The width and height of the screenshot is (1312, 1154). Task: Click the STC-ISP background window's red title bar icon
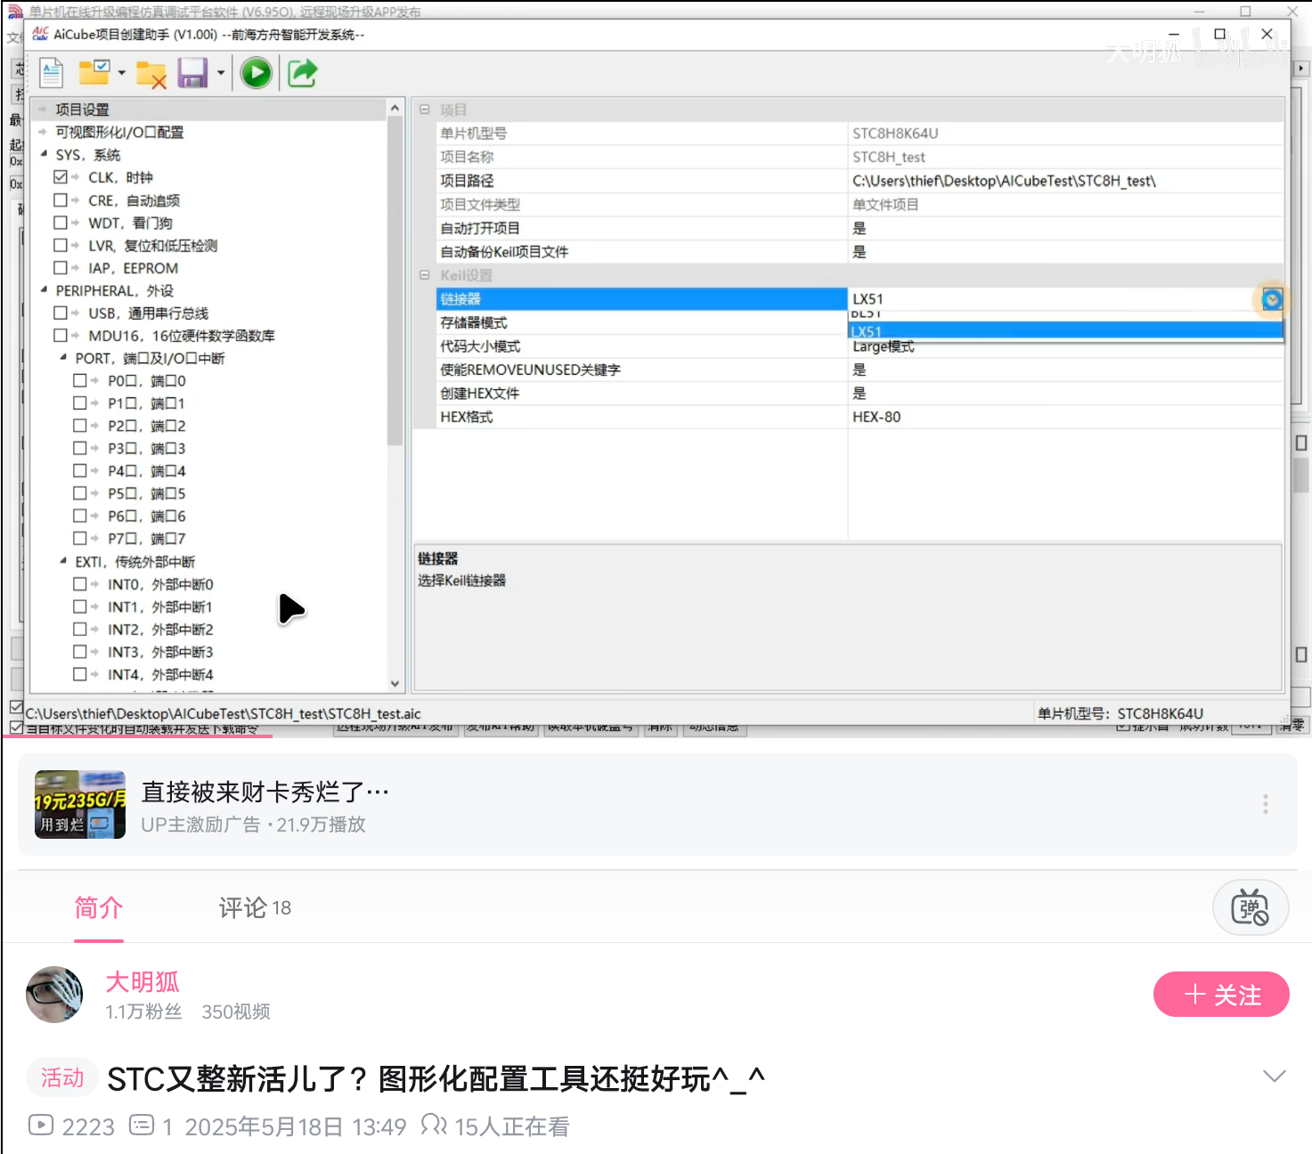pyautogui.click(x=15, y=12)
